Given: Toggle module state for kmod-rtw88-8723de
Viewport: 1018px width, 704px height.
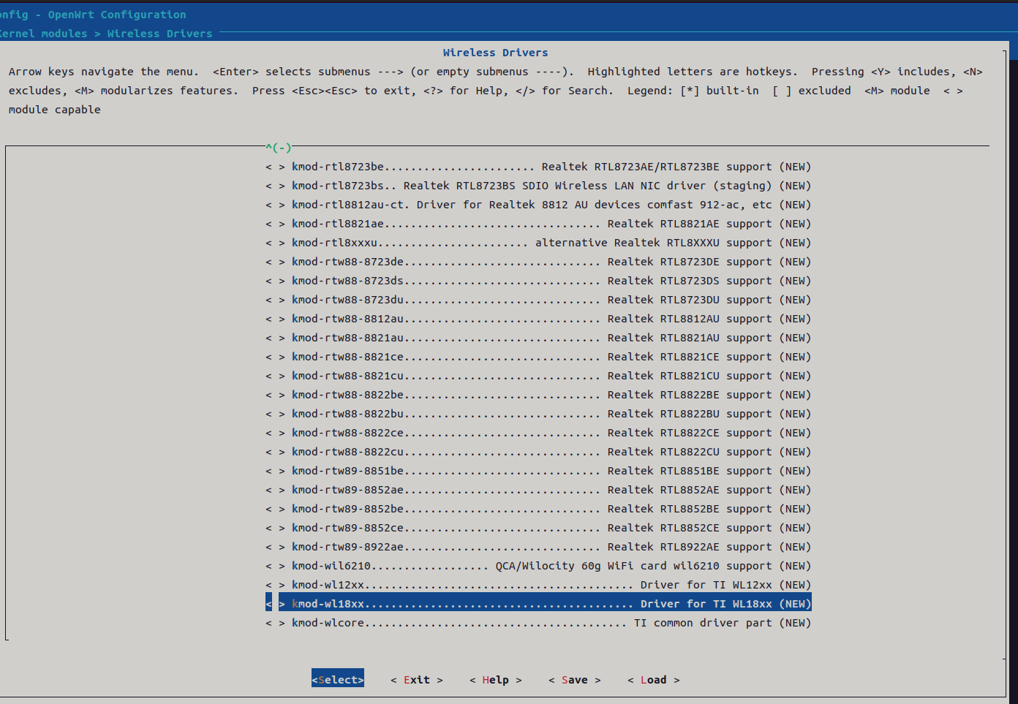Looking at the screenshot, I should pos(275,262).
